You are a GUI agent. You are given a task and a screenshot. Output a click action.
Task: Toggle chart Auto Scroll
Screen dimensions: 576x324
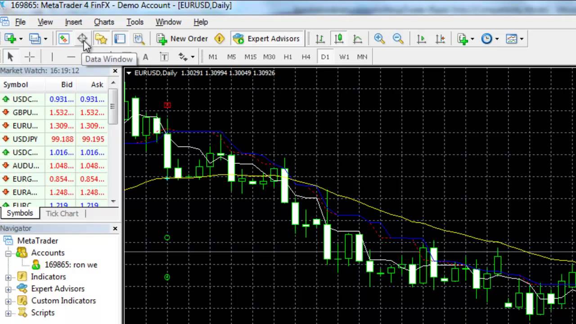tap(421, 39)
